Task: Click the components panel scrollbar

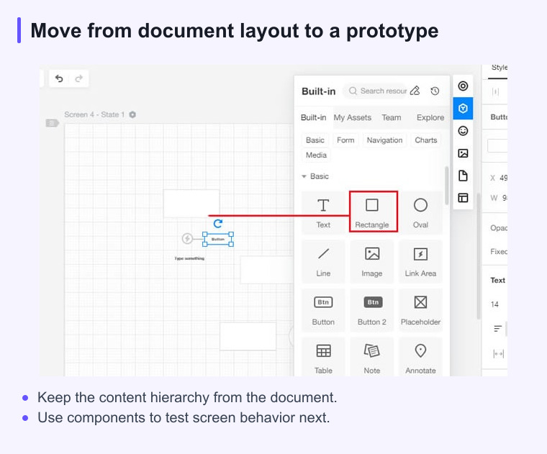Action: coord(446,186)
